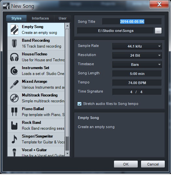Select the Instruments Set knob icon
The width and height of the screenshot is (171, 175).
(x=14, y=71)
